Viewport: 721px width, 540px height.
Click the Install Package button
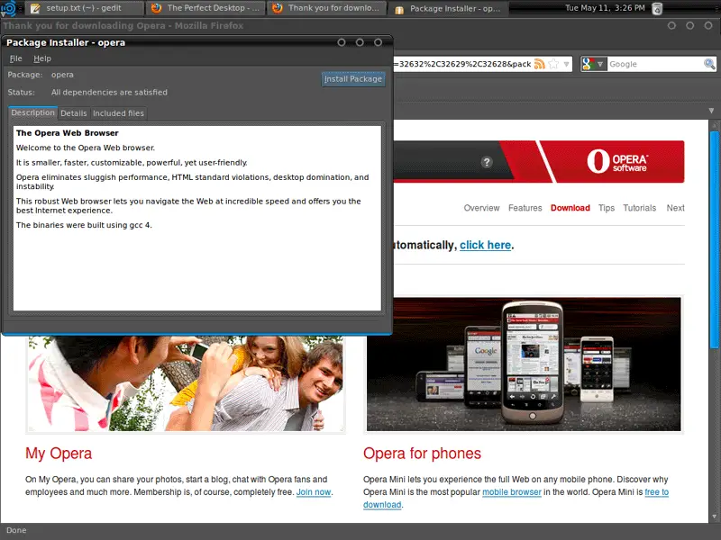[x=353, y=79]
